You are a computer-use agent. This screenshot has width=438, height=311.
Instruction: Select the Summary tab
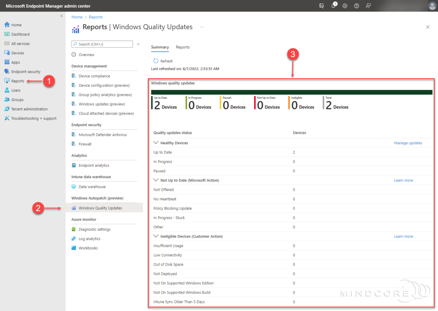coord(160,47)
